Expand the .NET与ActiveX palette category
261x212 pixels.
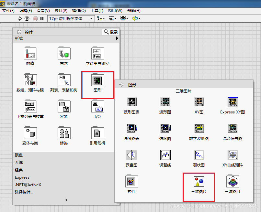28,185
